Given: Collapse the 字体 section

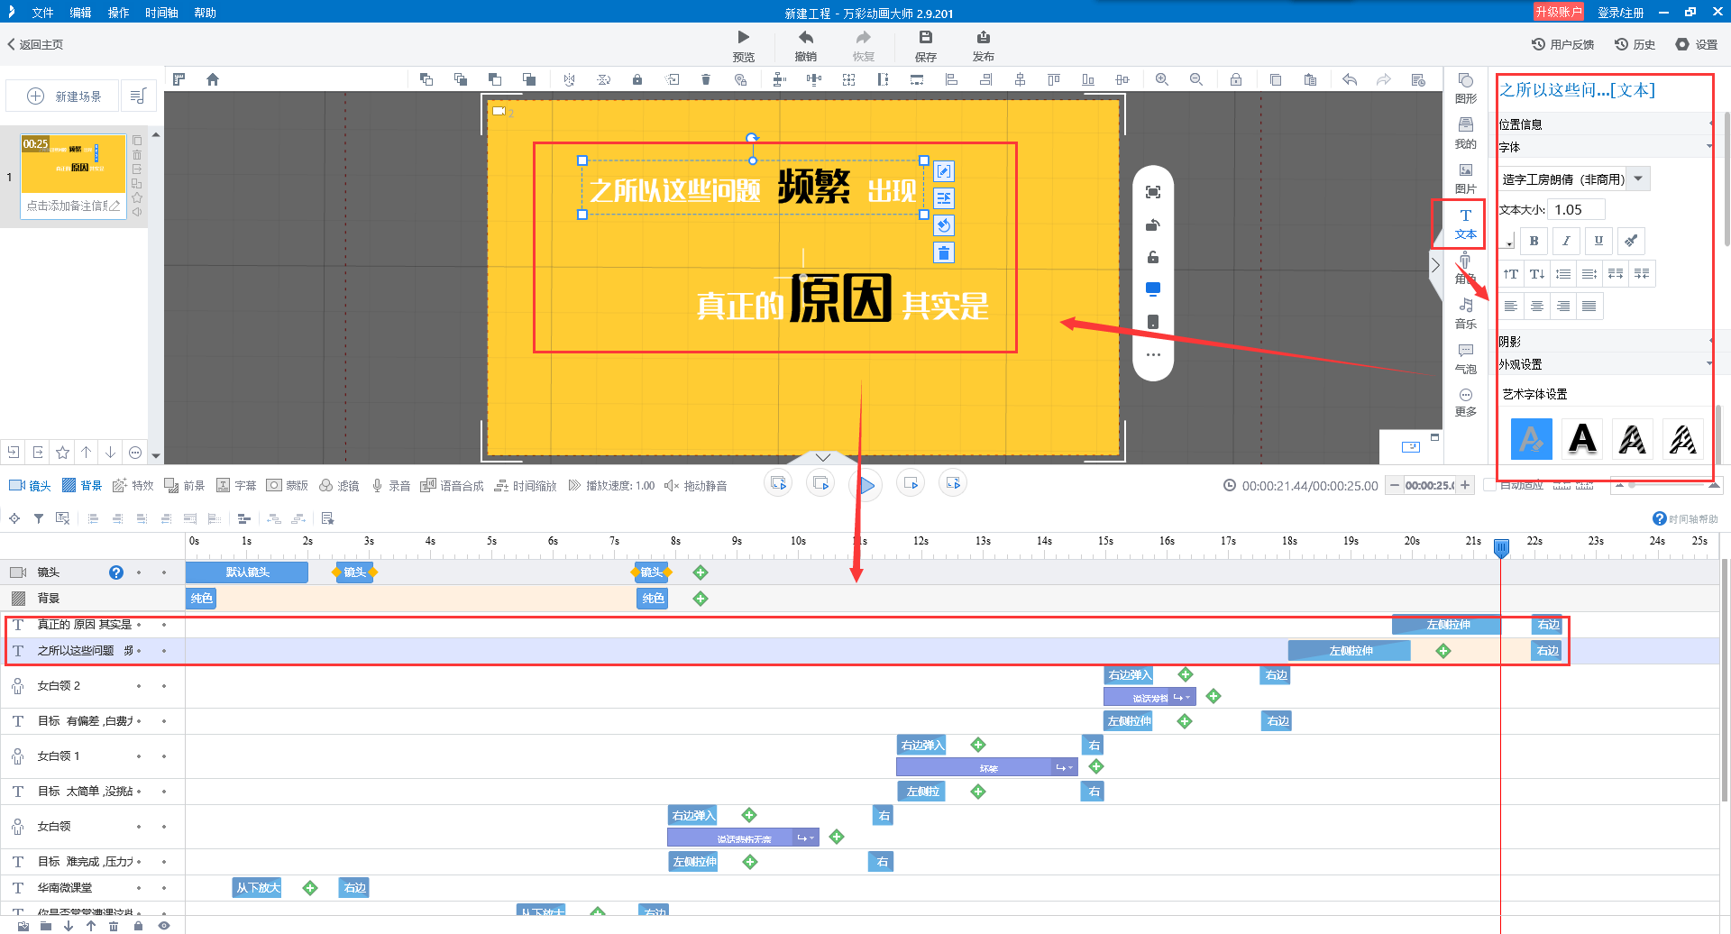Looking at the screenshot, I should [x=1606, y=147].
